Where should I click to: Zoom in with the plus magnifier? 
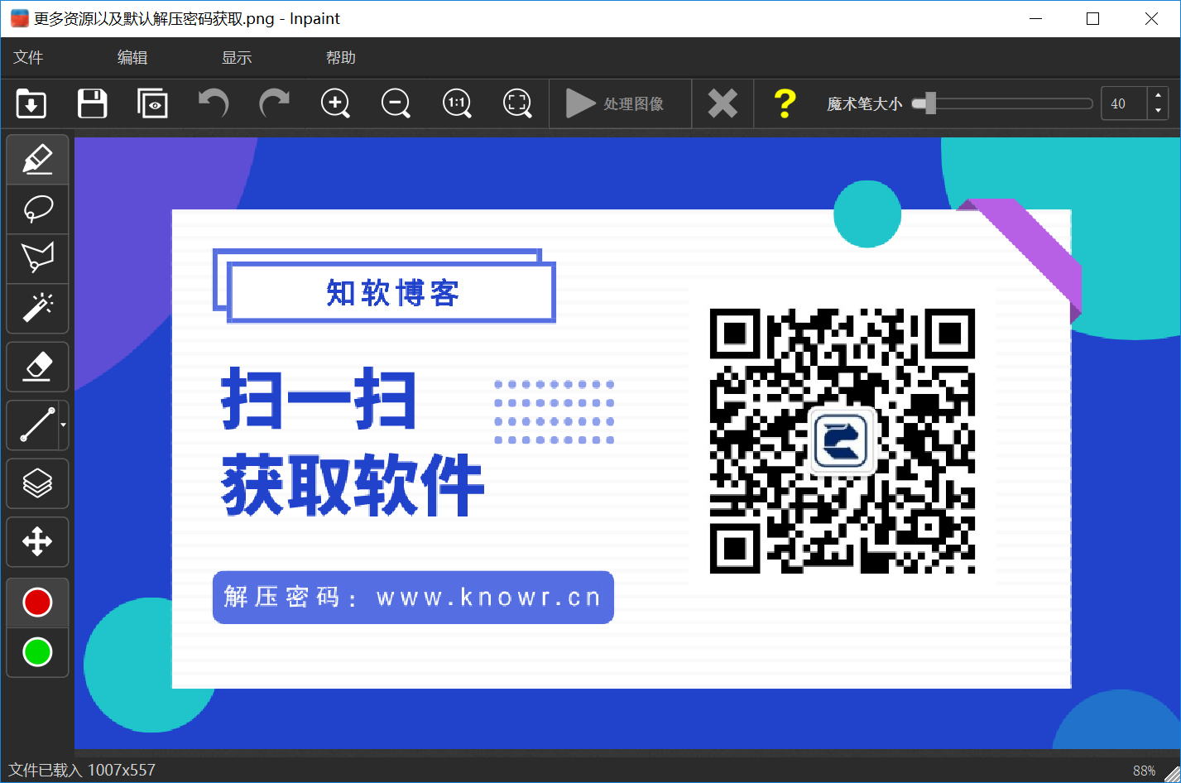(335, 103)
